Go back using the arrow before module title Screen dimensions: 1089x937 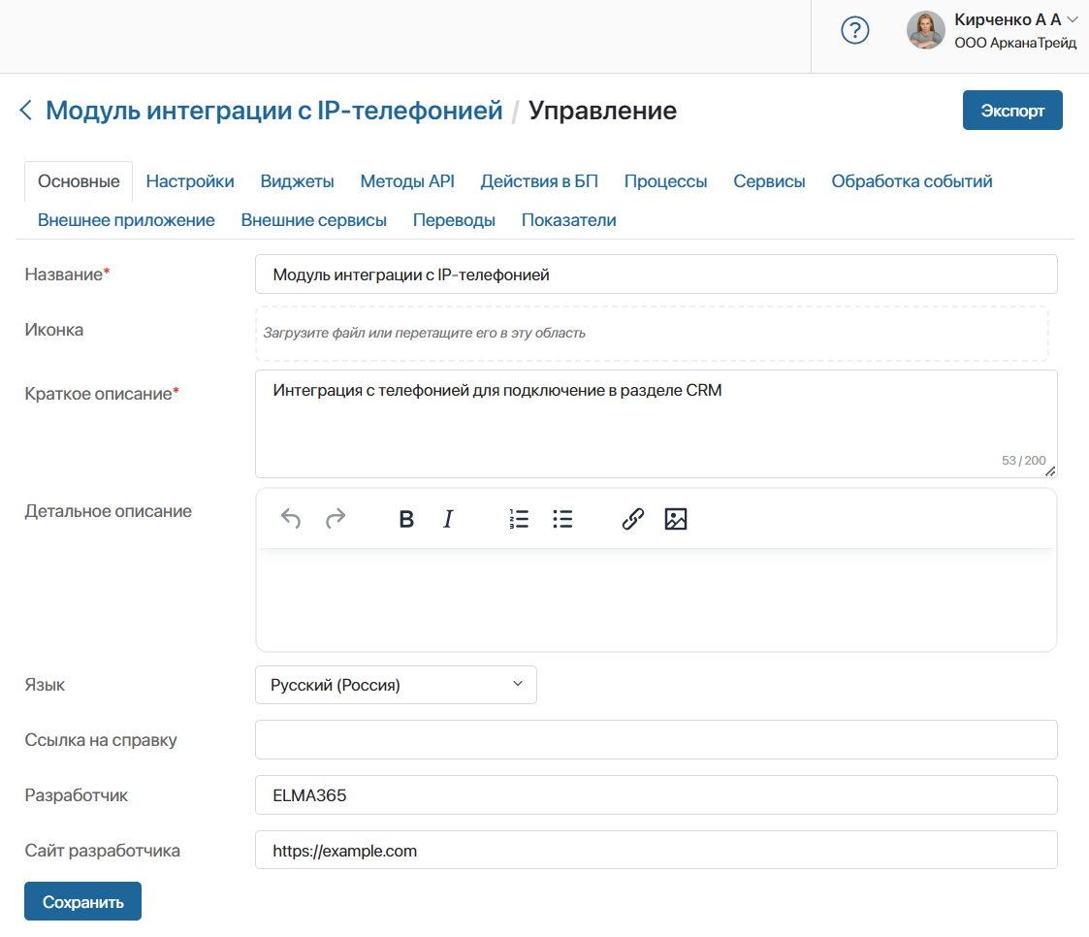pyautogui.click(x=26, y=111)
